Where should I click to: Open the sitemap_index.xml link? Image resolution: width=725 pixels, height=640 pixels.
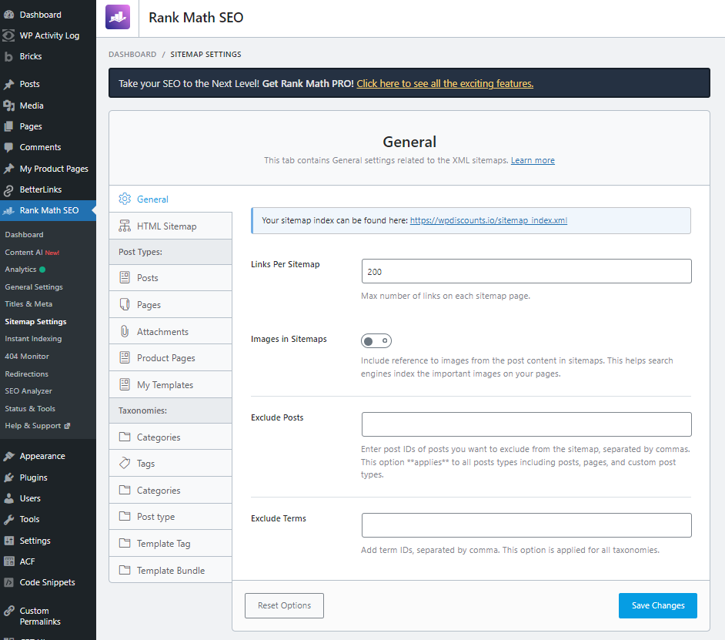pos(488,220)
